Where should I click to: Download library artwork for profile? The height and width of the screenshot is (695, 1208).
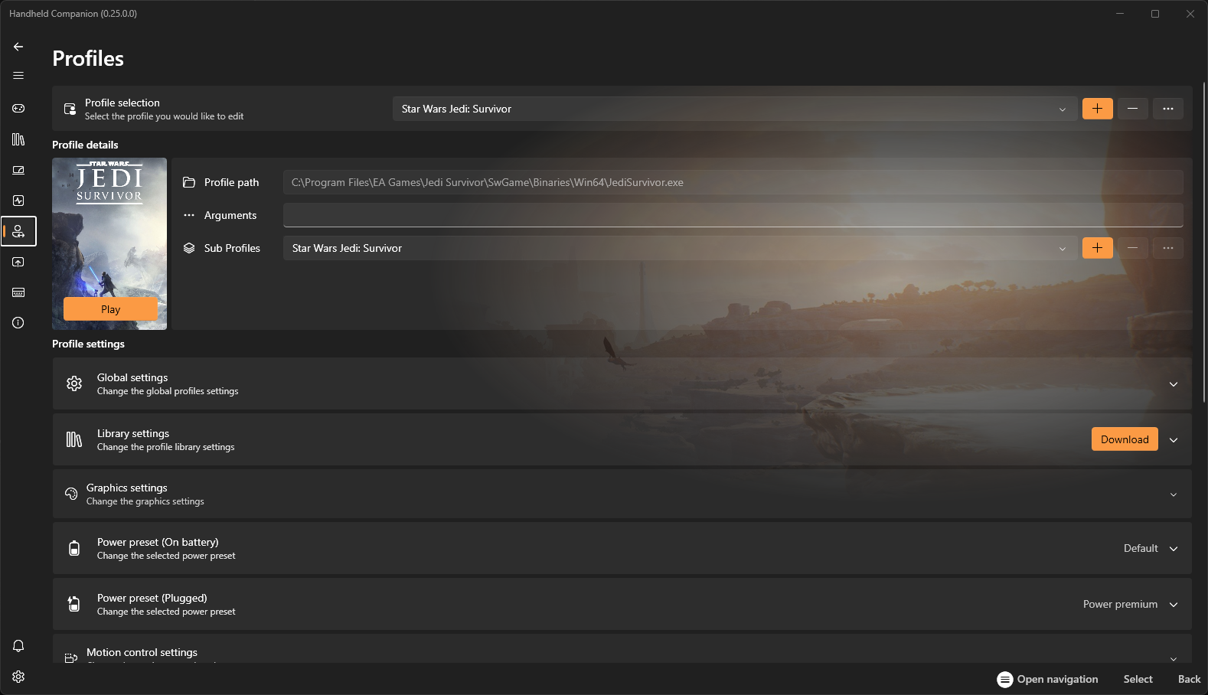[1125, 439]
